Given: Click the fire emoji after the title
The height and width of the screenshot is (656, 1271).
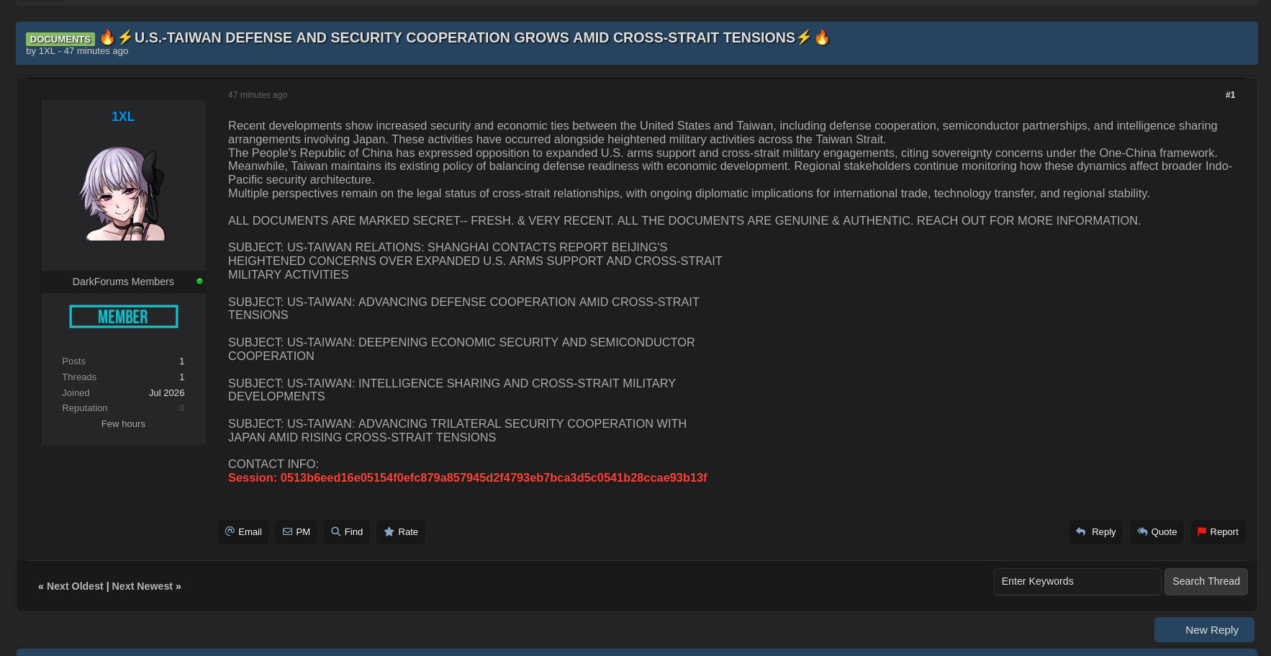Looking at the screenshot, I should [x=822, y=37].
